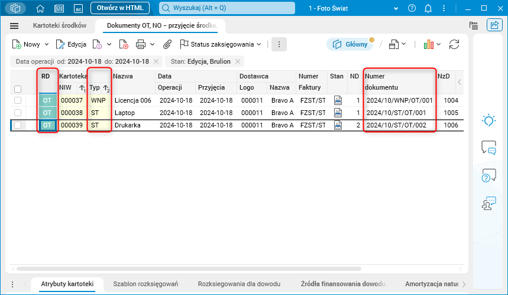
Task: Click the list layout icon near share button
Action: point(474,25)
